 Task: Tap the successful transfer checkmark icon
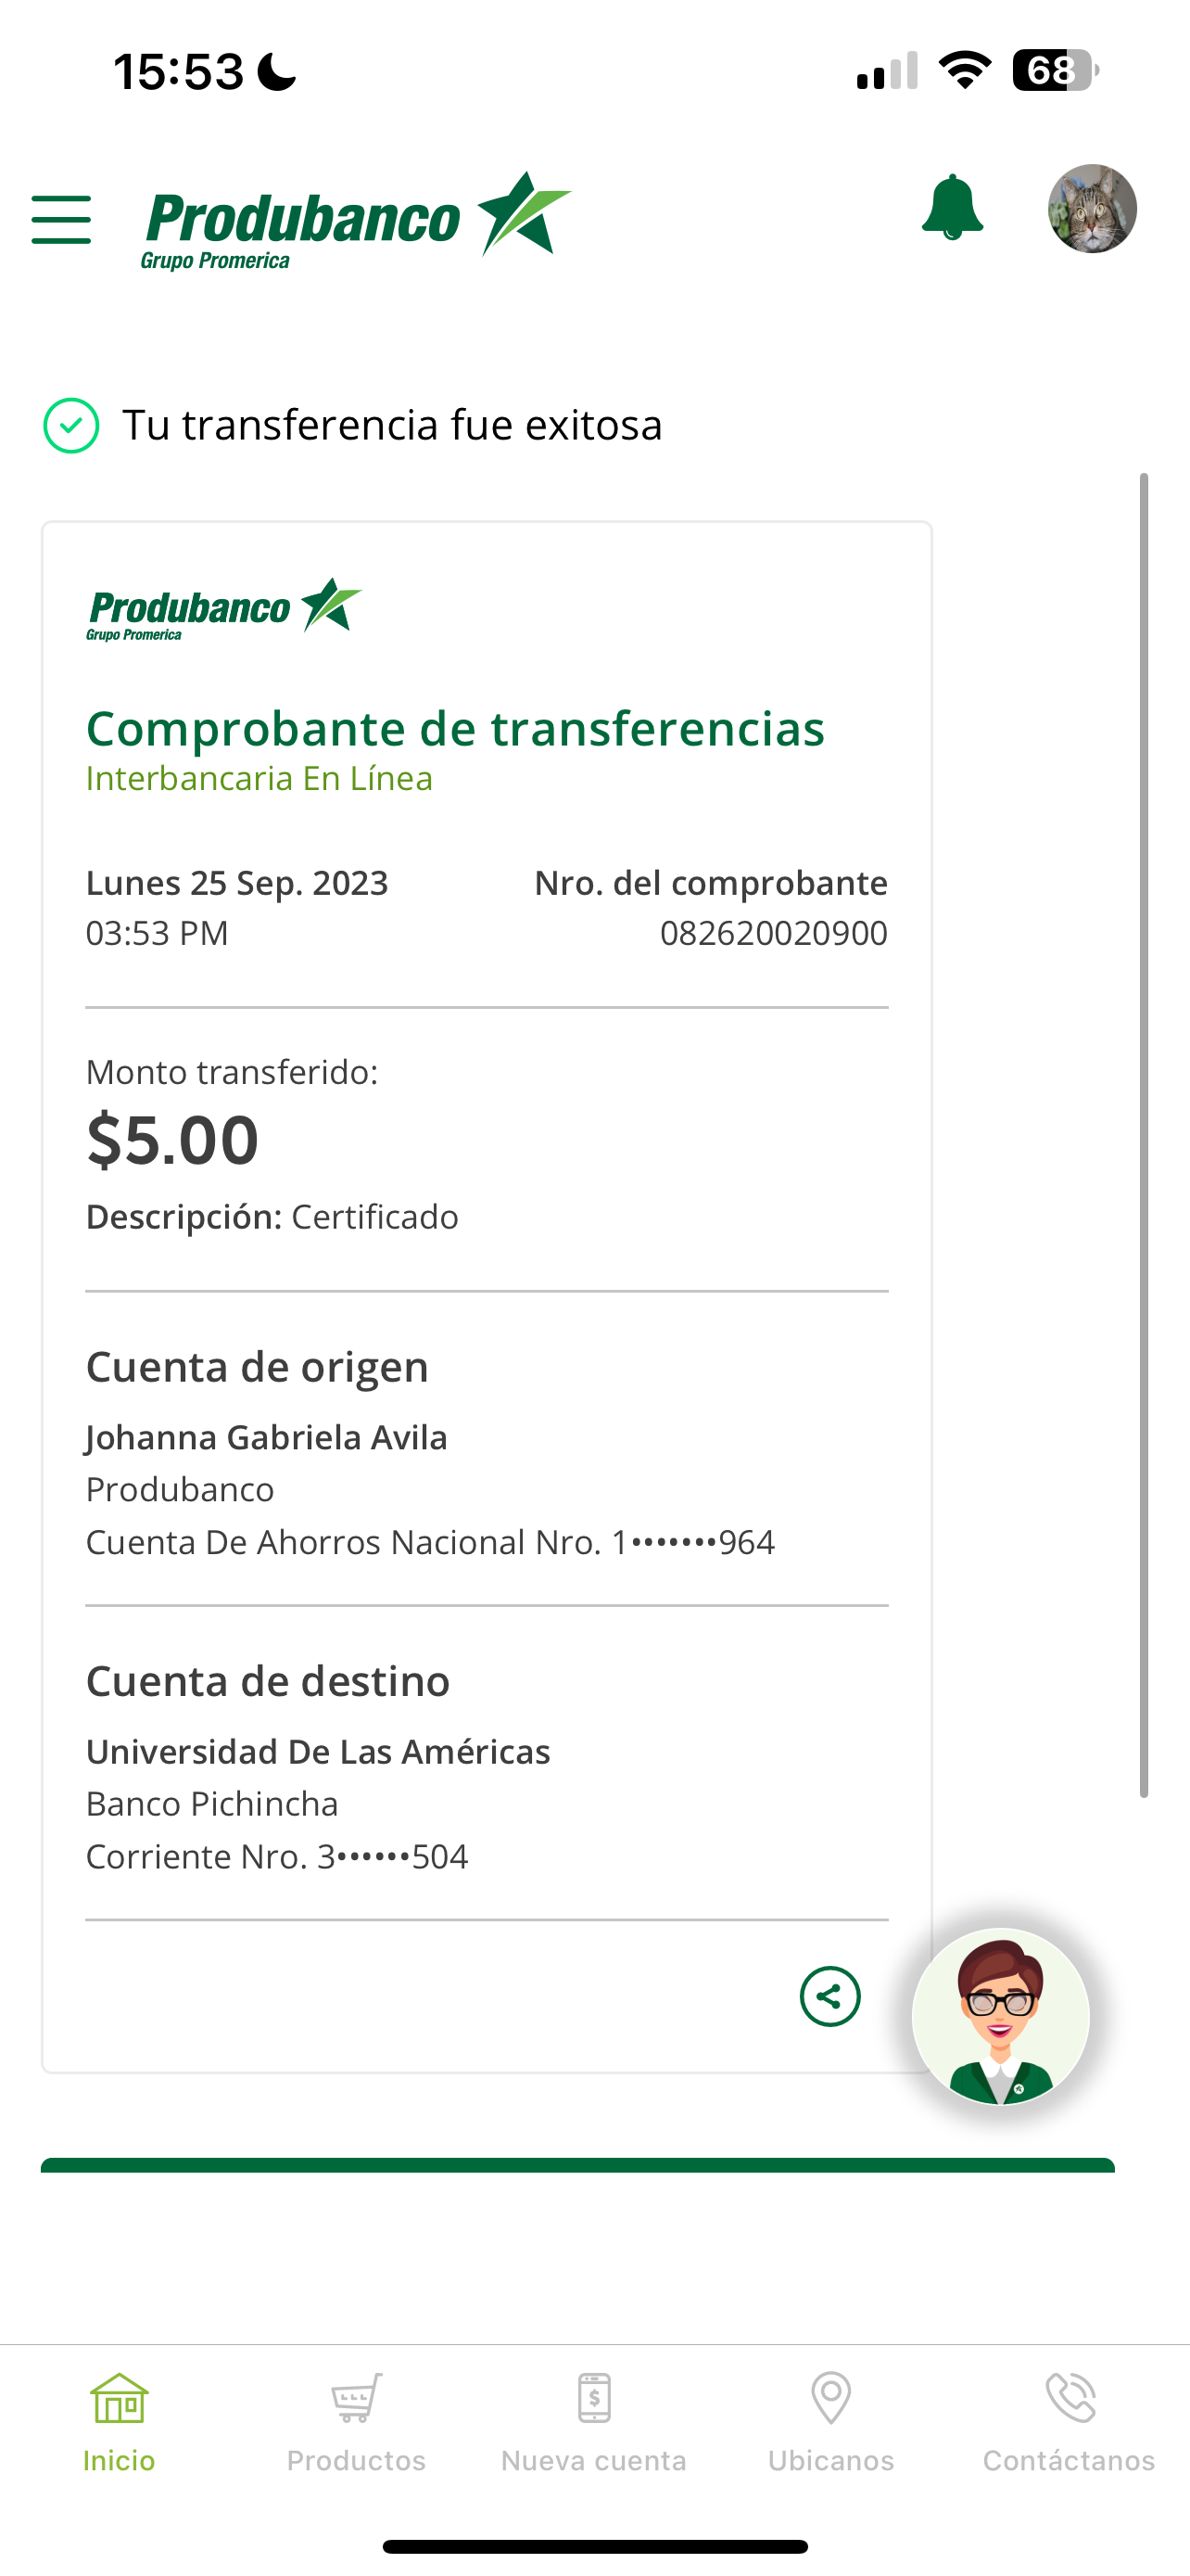71,425
